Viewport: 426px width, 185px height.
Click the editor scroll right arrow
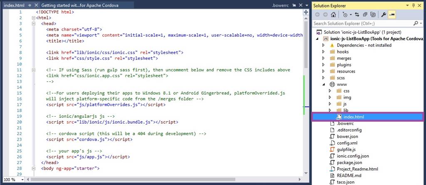click(x=300, y=179)
